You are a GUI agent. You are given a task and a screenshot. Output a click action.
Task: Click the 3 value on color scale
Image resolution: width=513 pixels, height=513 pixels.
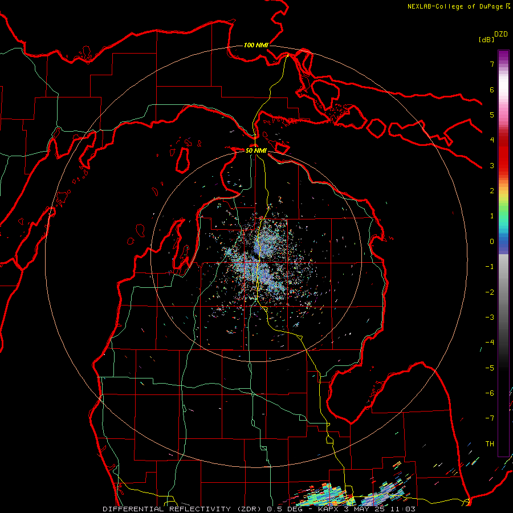point(492,165)
